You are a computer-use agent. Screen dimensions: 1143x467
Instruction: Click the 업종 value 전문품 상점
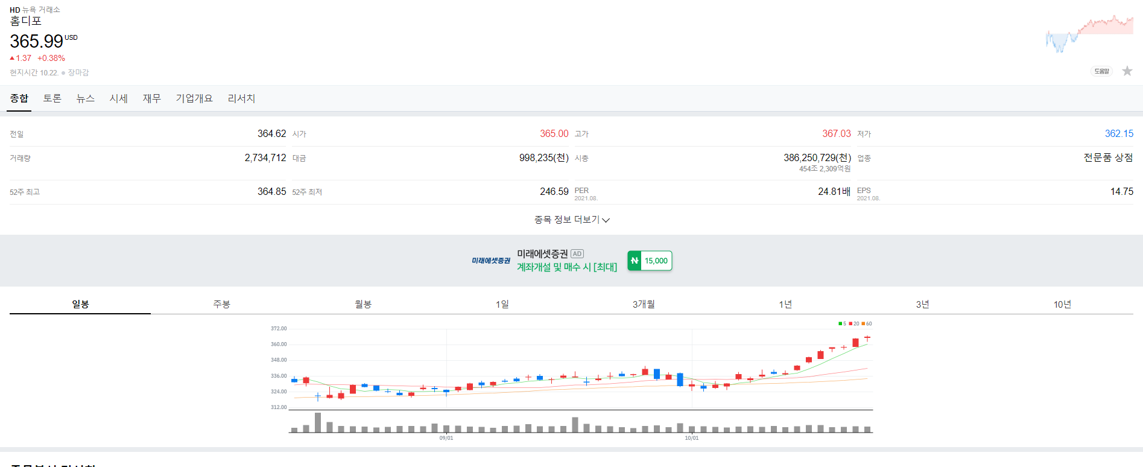(x=1108, y=157)
